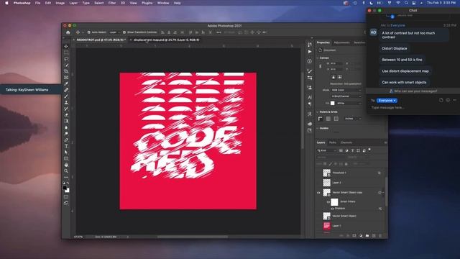Toggle visibility of the Smart Filters mask

[328, 202]
